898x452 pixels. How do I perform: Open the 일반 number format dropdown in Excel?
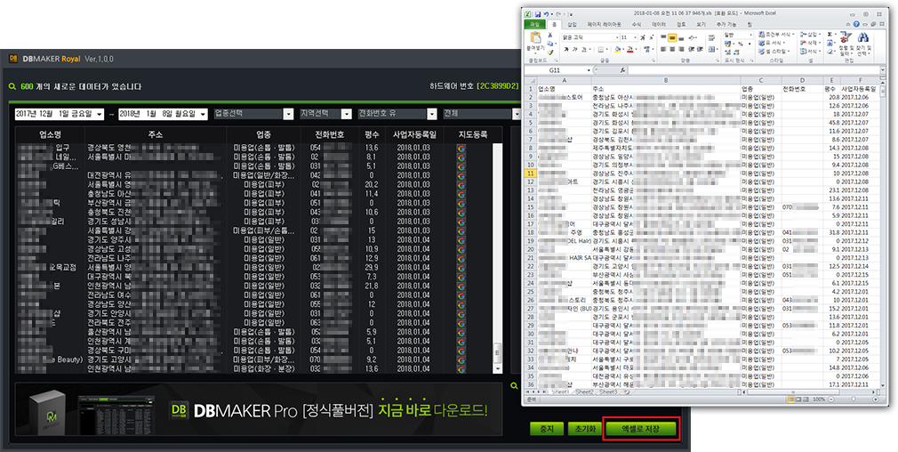tap(750, 35)
